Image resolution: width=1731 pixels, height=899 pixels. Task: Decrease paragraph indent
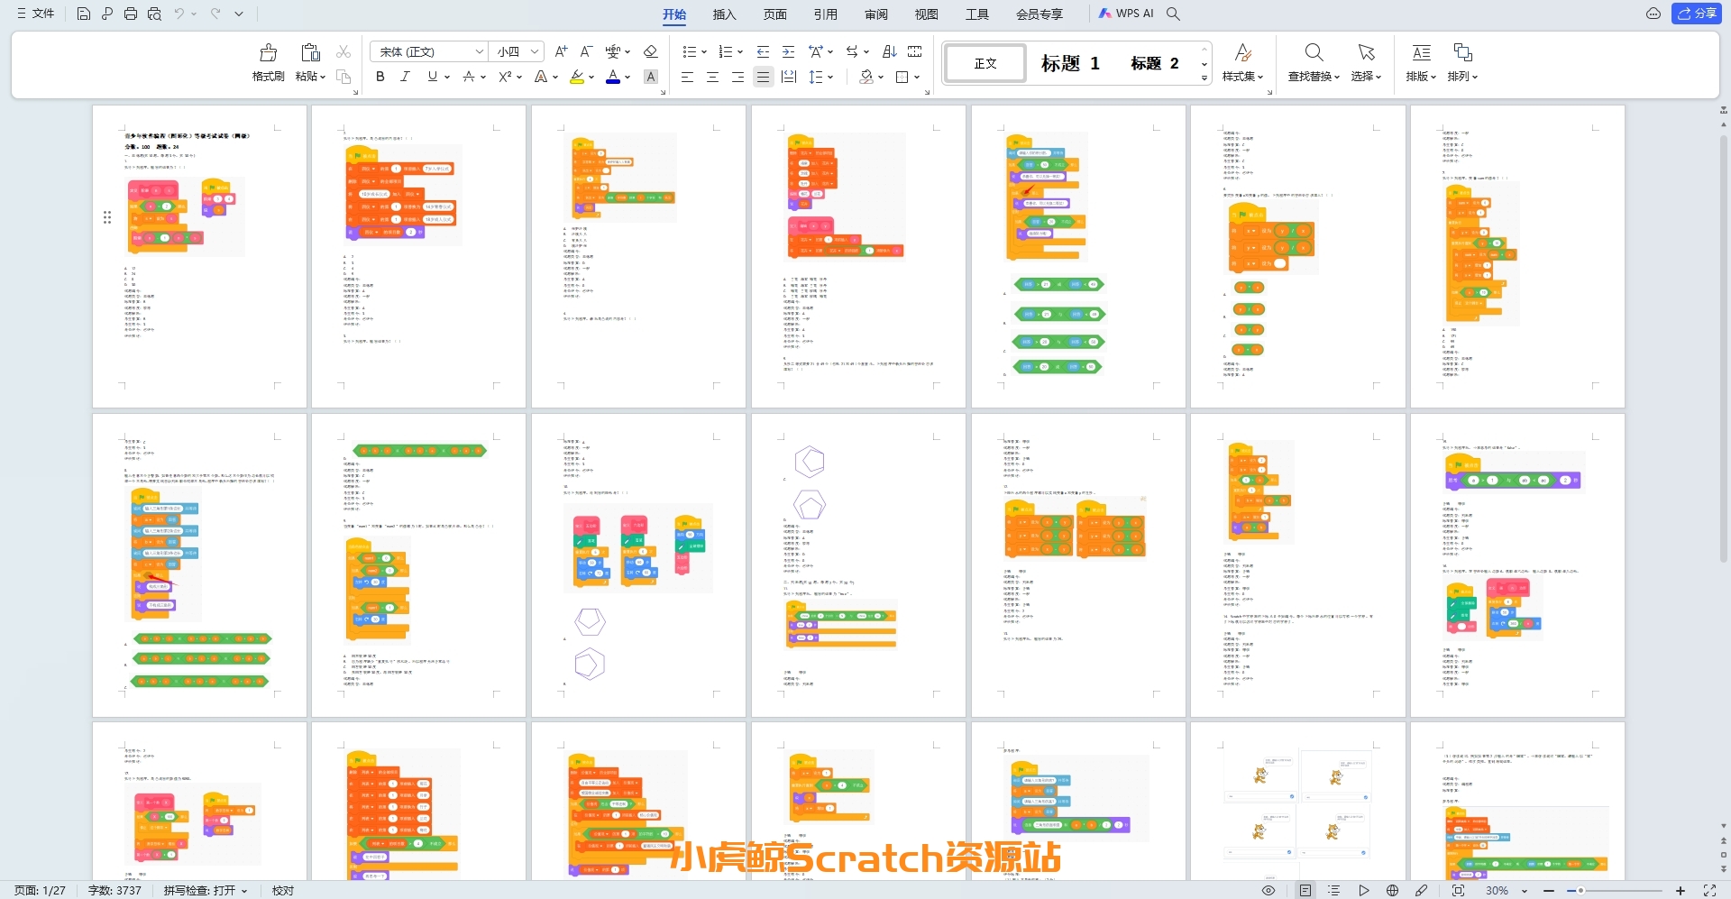tap(763, 51)
